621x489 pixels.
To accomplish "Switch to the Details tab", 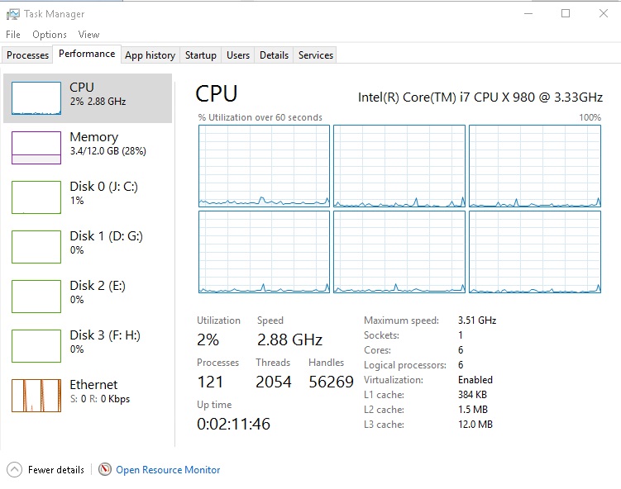I will pyautogui.click(x=274, y=55).
